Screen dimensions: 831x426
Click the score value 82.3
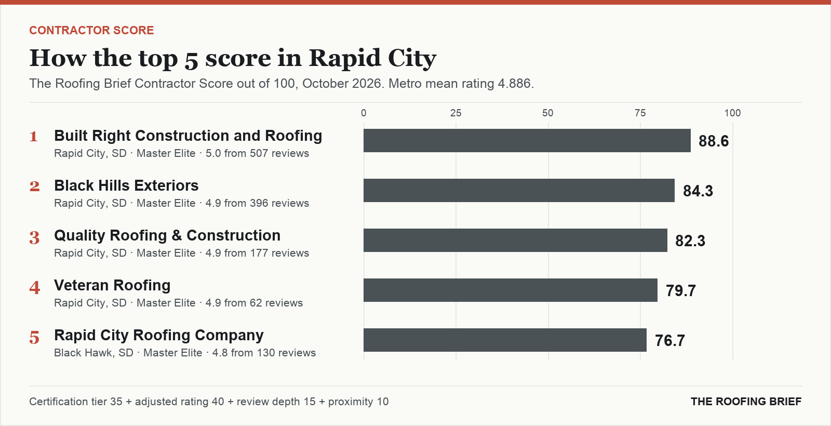[x=690, y=241]
